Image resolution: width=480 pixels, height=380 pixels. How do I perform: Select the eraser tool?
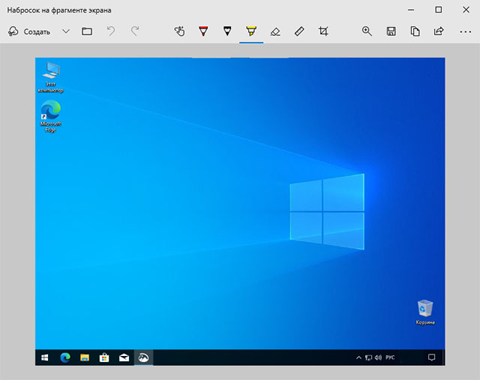click(x=275, y=32)
